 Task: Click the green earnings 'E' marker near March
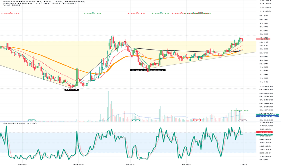pos(136,120)
